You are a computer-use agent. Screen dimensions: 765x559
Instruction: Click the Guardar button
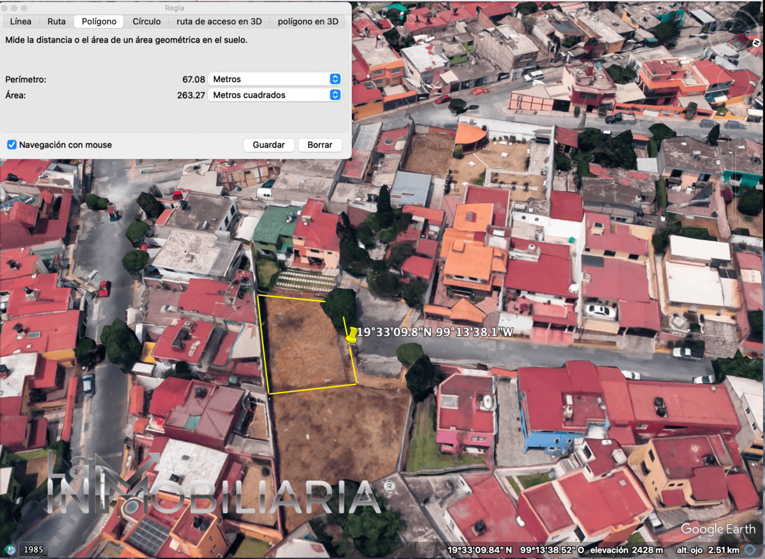tap(268, 145)
